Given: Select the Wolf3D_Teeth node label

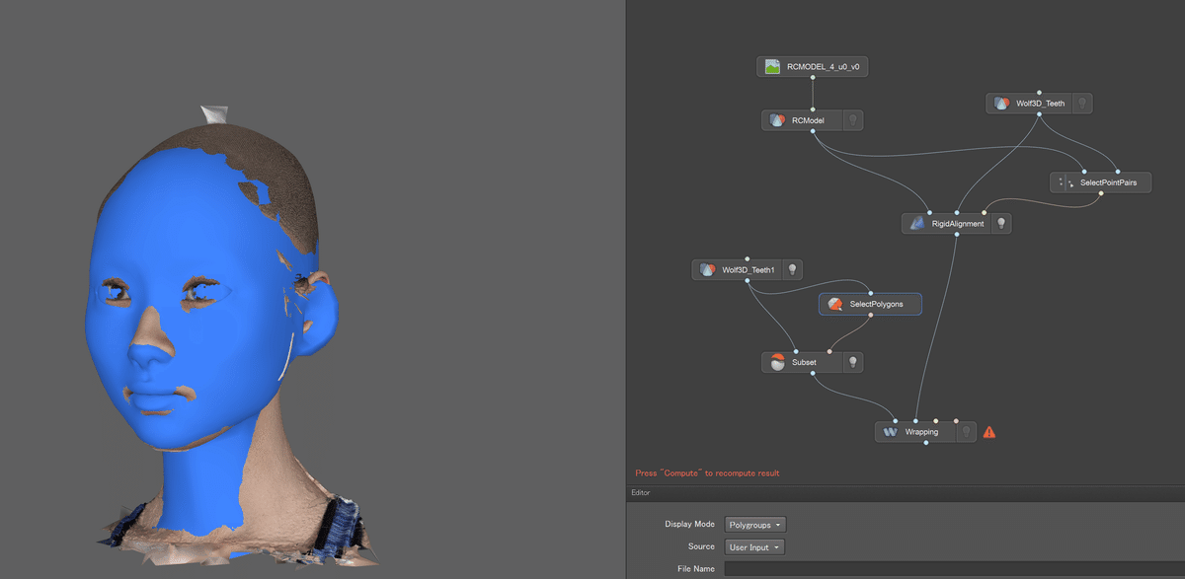Looking at the screenshot, I should pyautogui.click(x=1040, y=103).
